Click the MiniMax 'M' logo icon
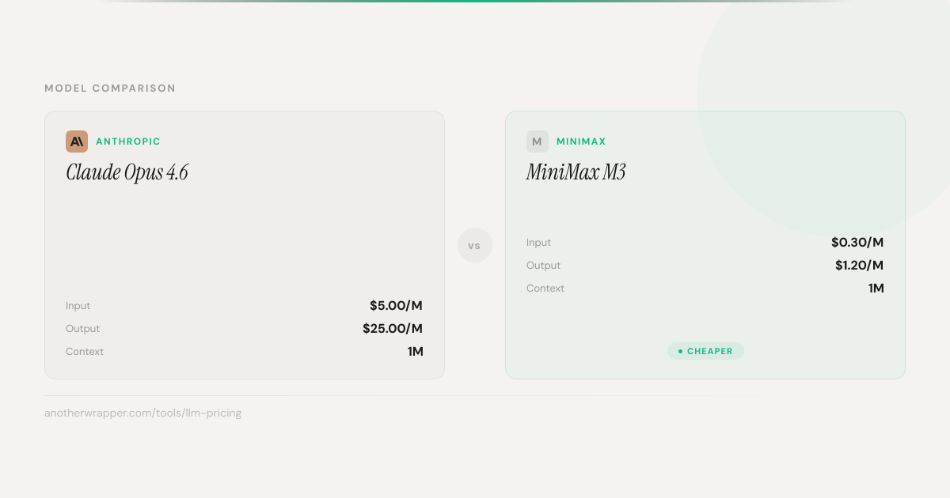Screen dimensions: 950x498 [538, 141]
